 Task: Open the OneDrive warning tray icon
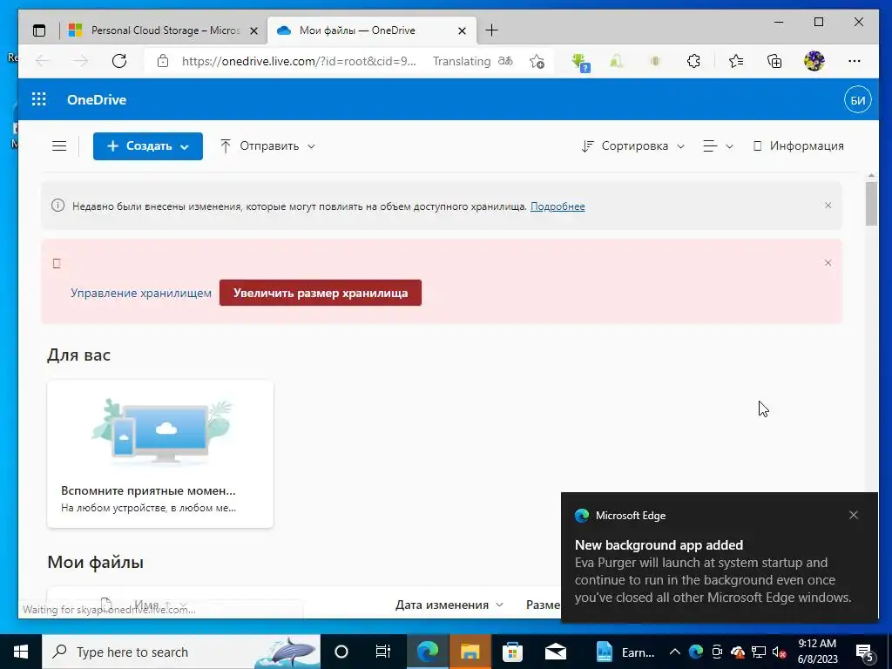(738, 652)
